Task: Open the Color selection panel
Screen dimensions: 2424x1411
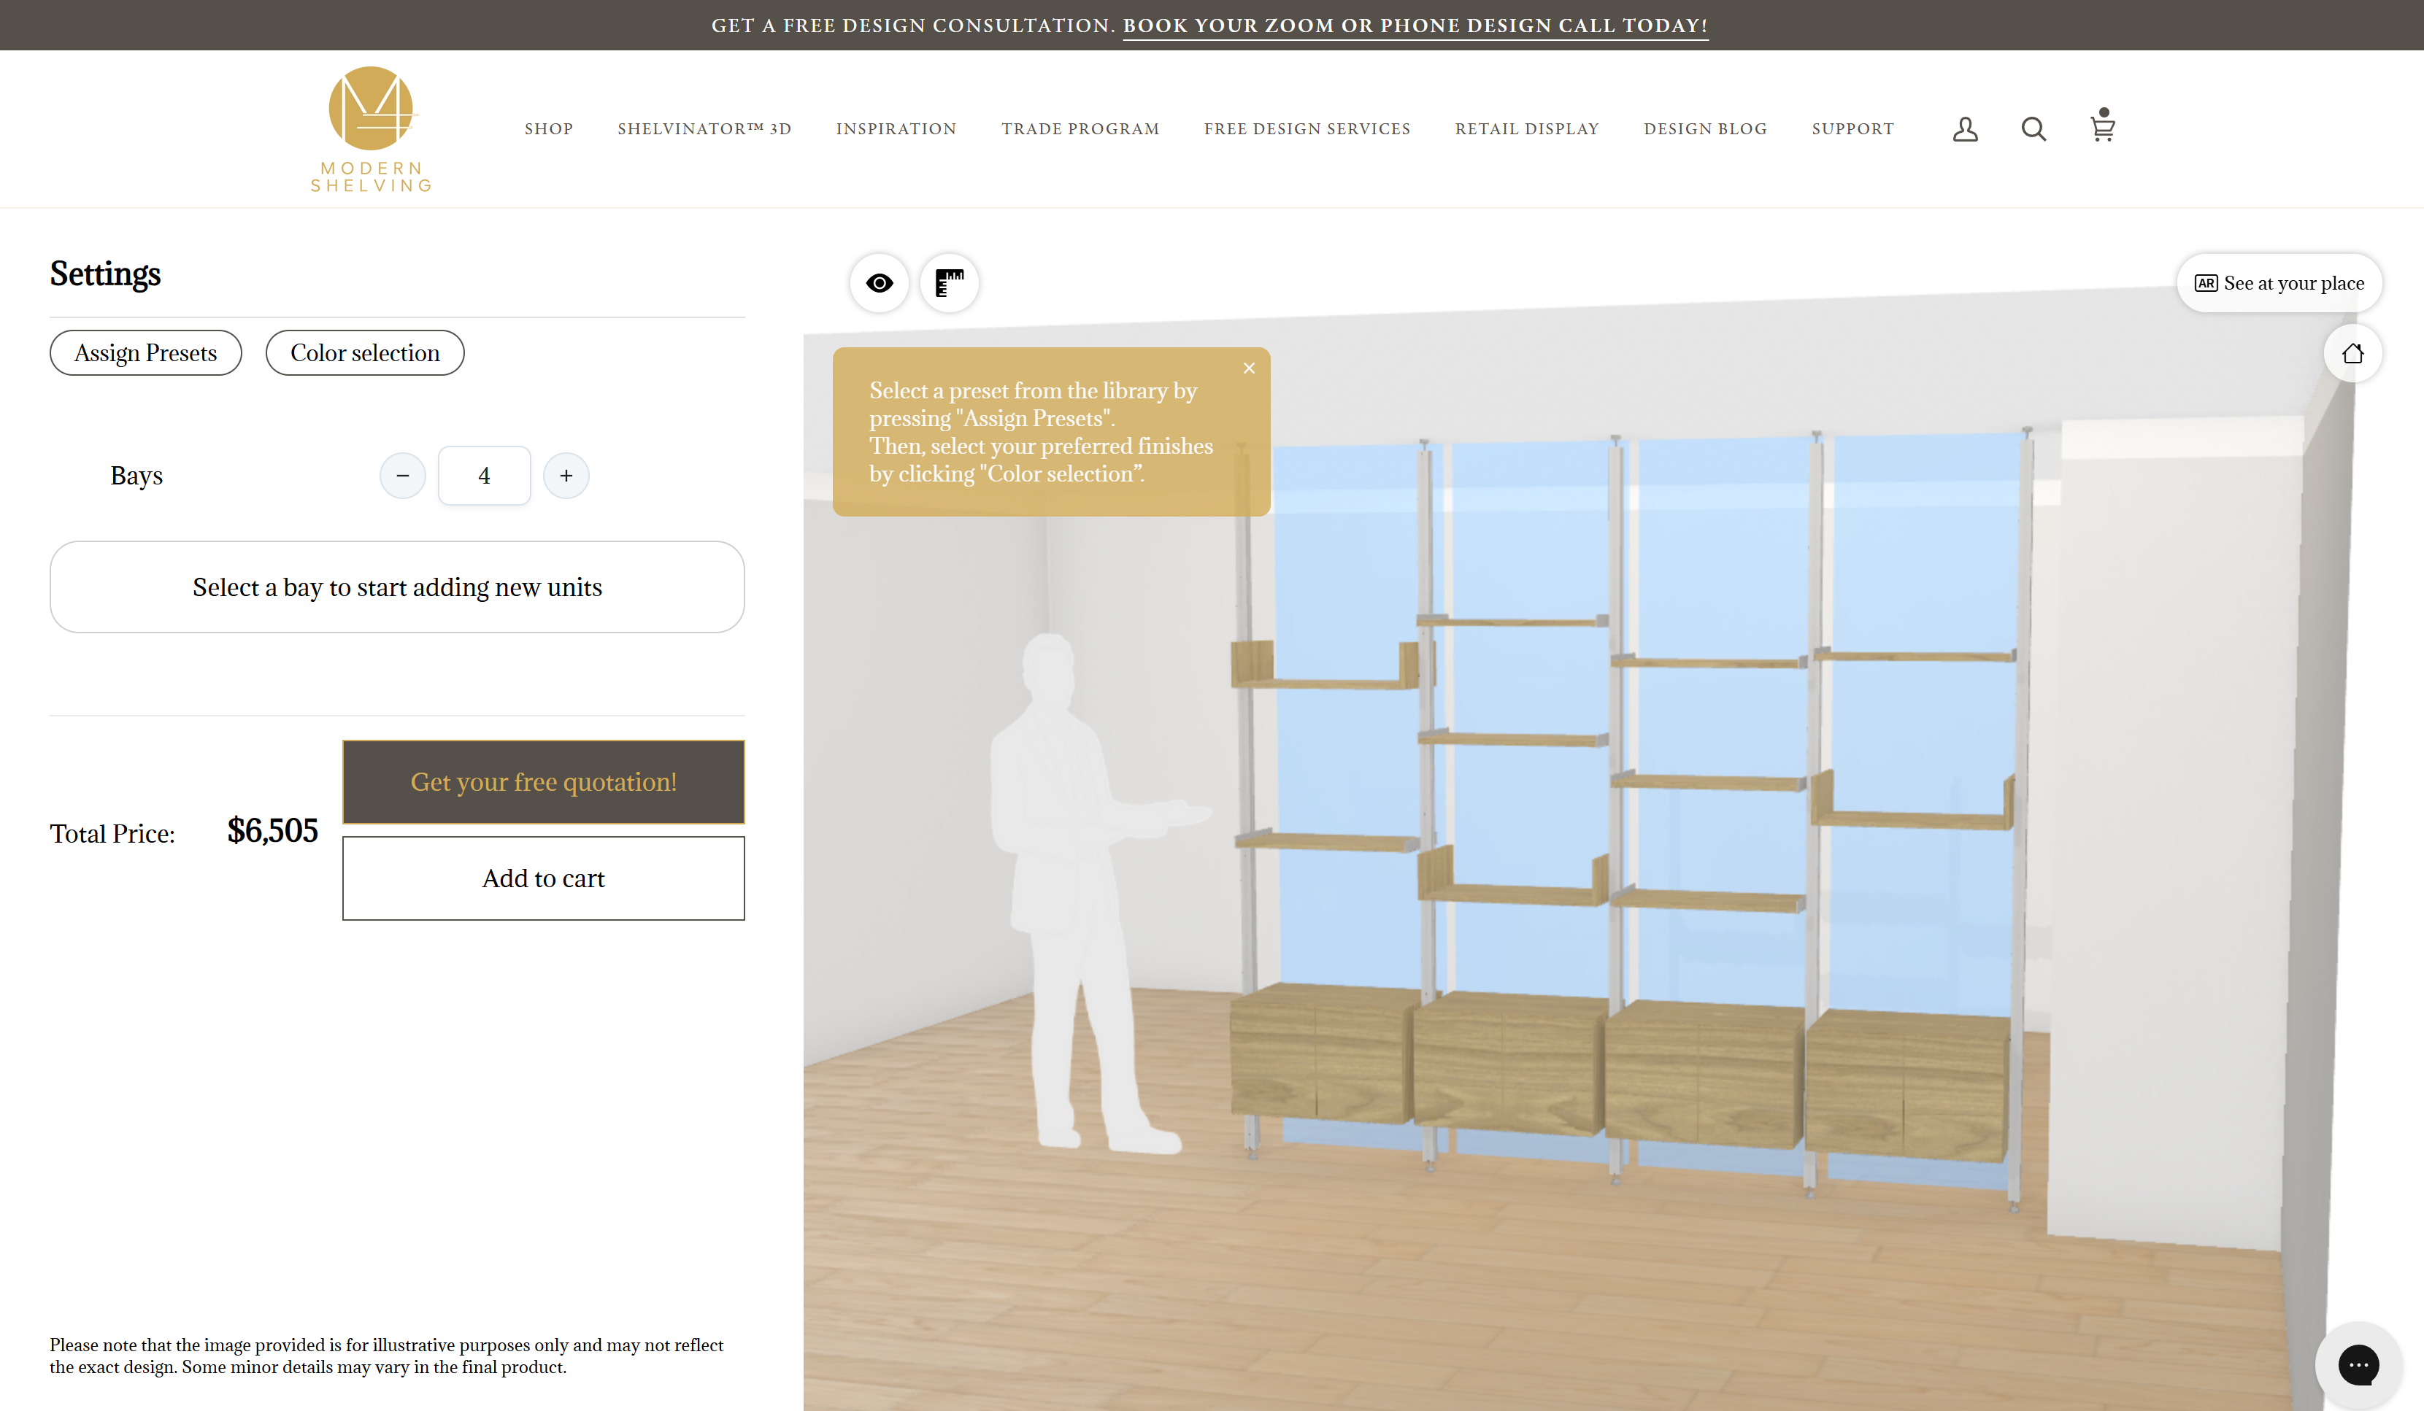Action: tap(364, 353)
